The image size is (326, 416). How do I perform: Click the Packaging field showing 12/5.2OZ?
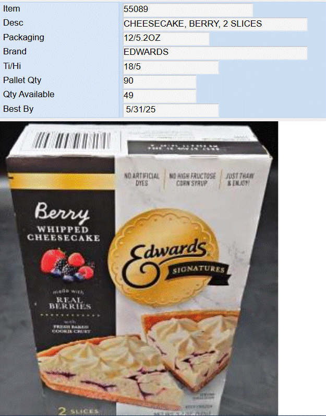(166, 38)
